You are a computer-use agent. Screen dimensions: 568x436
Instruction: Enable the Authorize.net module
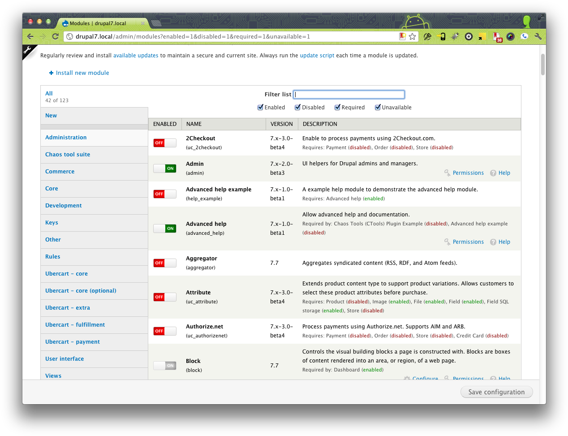point(164,331)
